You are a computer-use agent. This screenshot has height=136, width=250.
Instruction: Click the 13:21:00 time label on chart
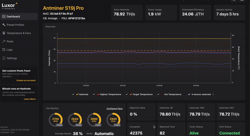(122, 86)
